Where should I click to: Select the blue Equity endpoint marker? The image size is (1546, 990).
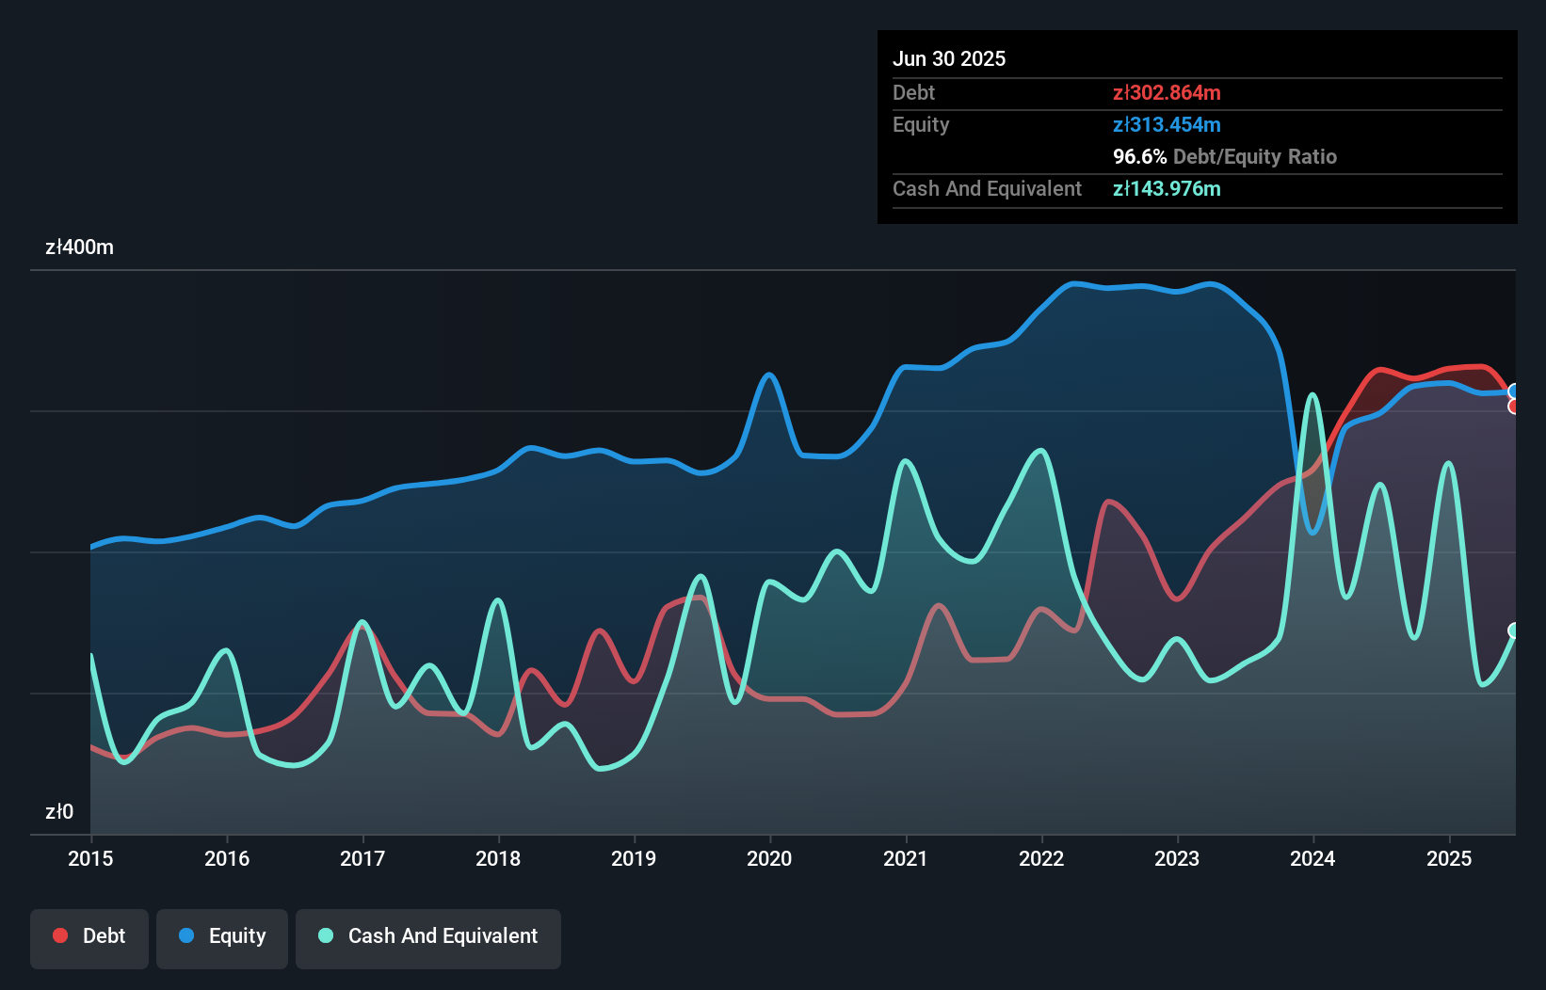click(1514, 391)
